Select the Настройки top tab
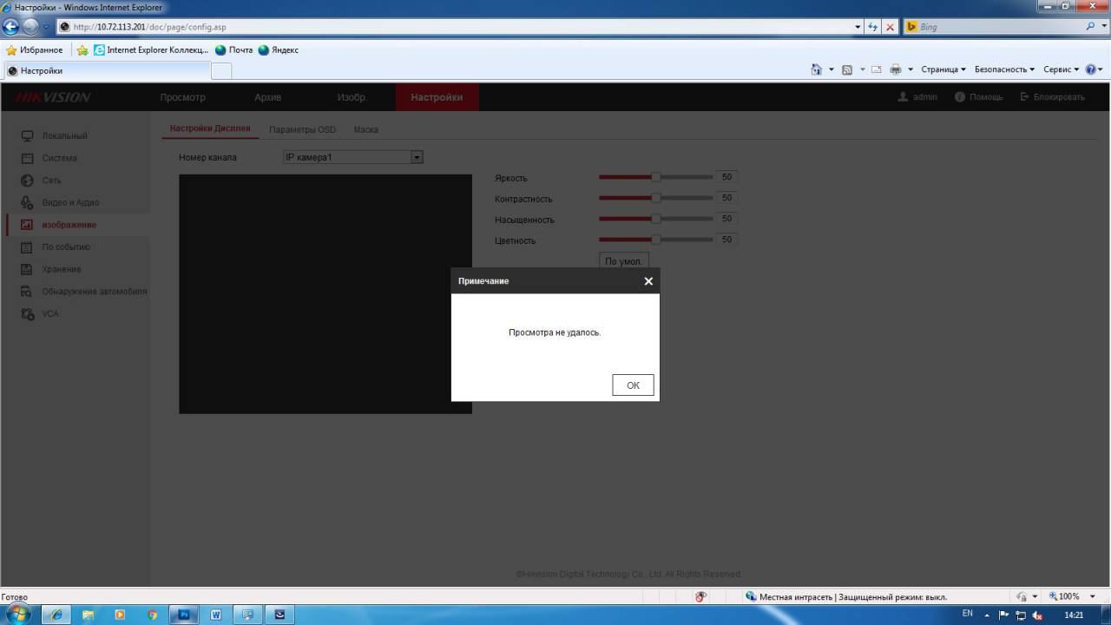This screenshot has width=1111, height=625. tap(437, 97)
